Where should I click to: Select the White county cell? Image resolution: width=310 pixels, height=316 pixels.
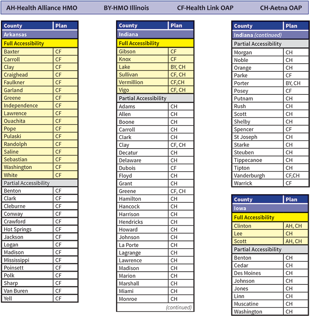(x=27, y=175)
